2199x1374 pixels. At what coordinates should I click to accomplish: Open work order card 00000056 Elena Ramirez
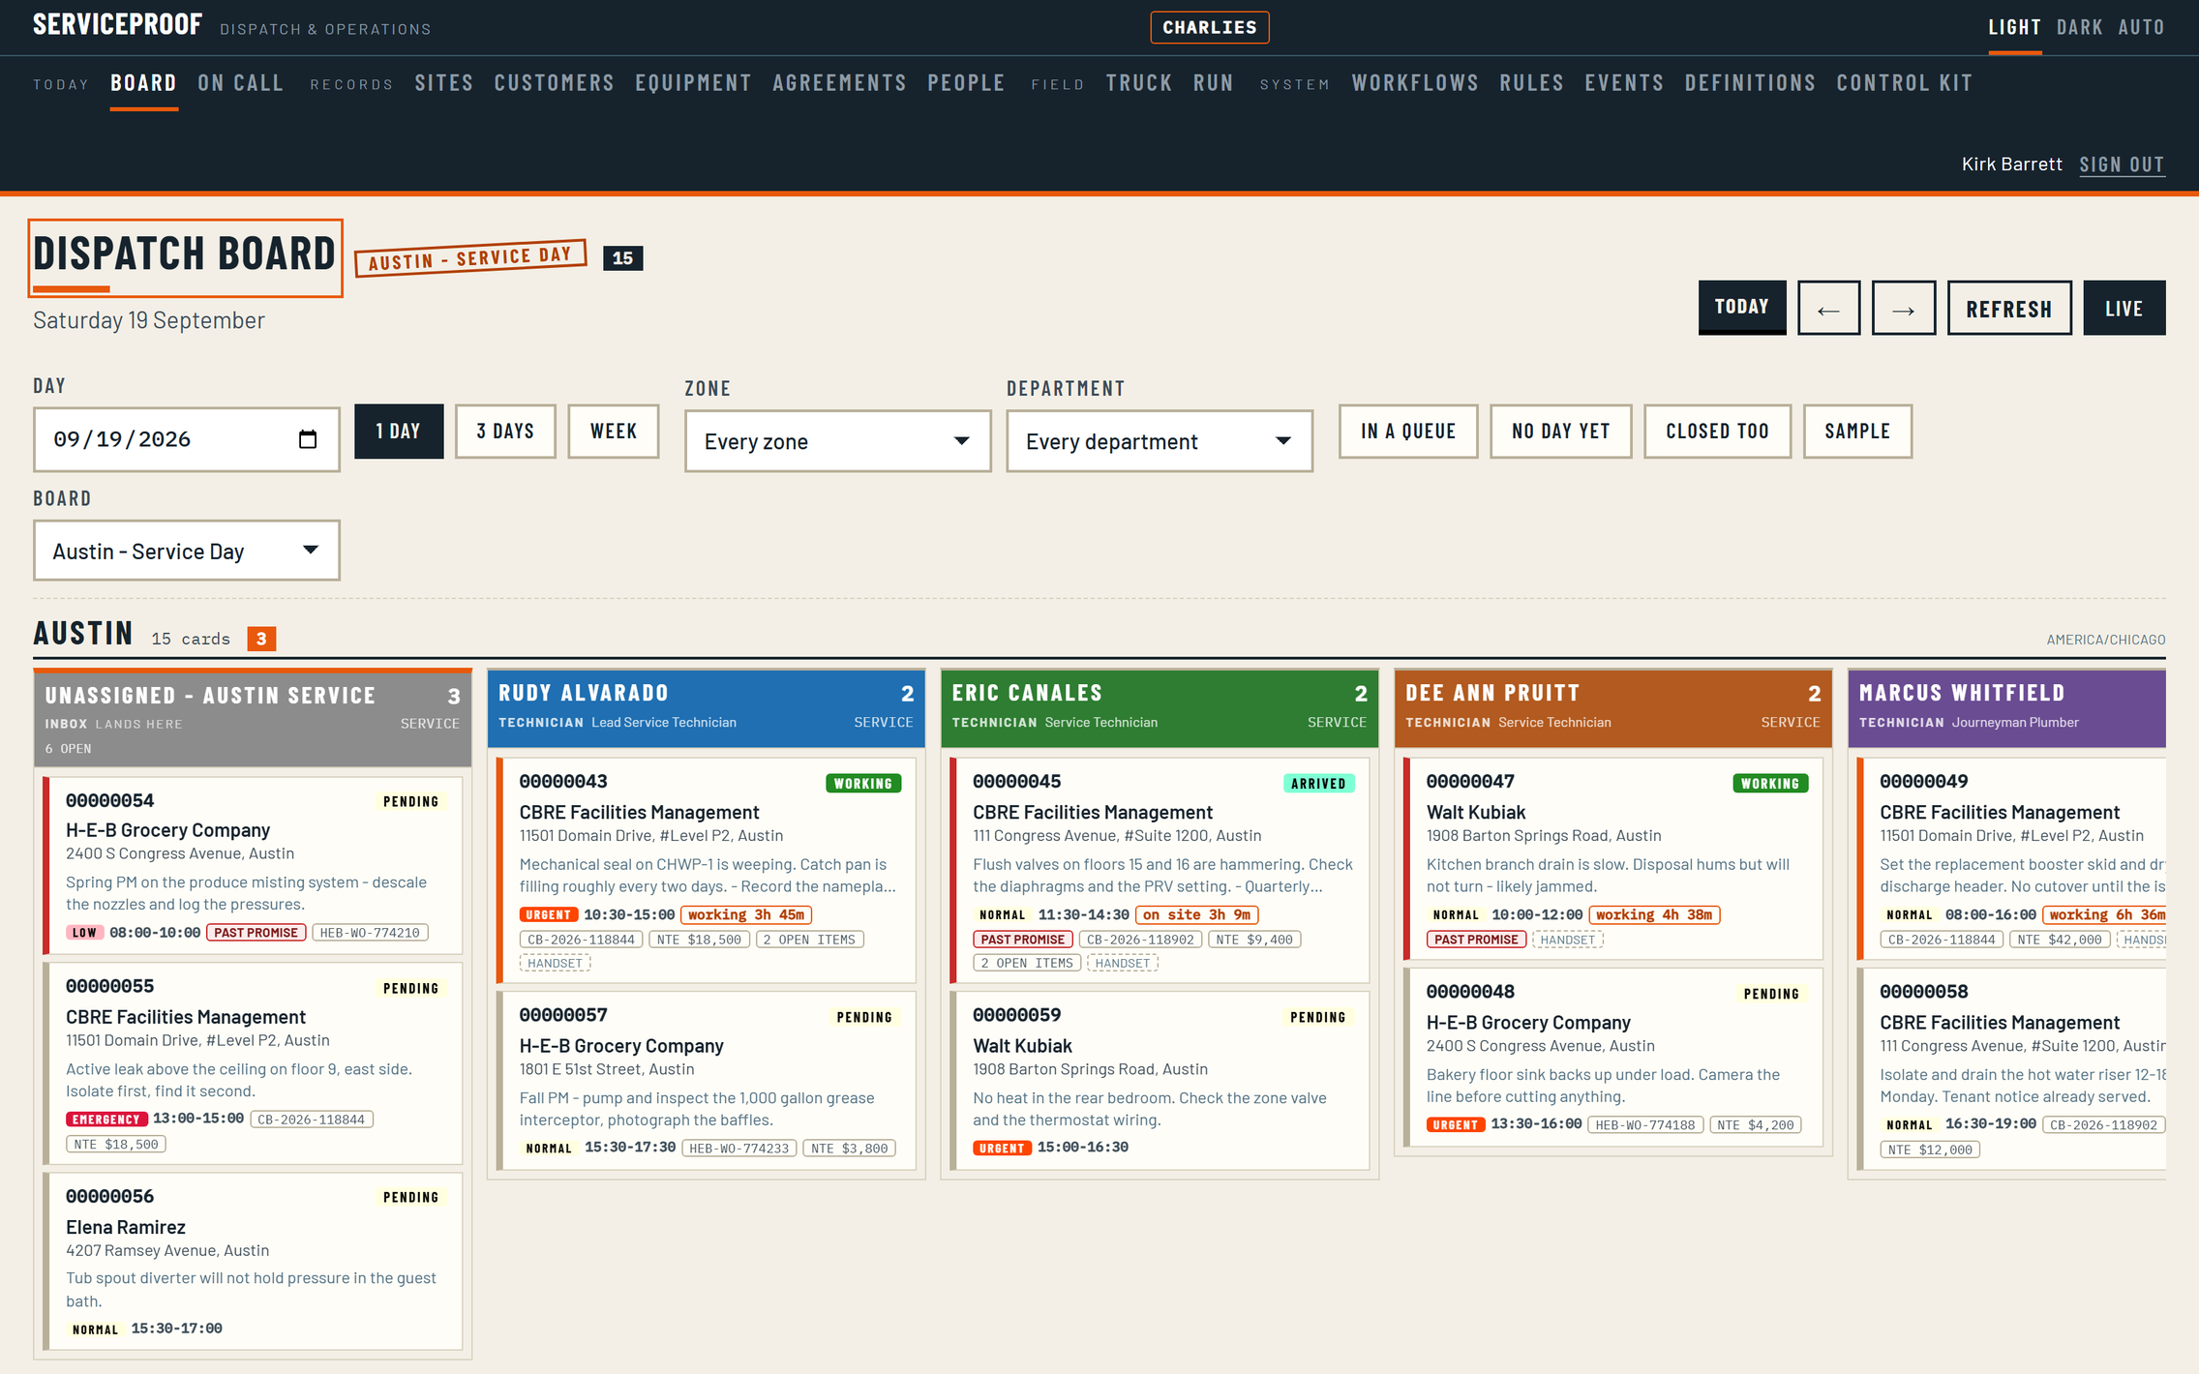click(x=253, y=1261)
